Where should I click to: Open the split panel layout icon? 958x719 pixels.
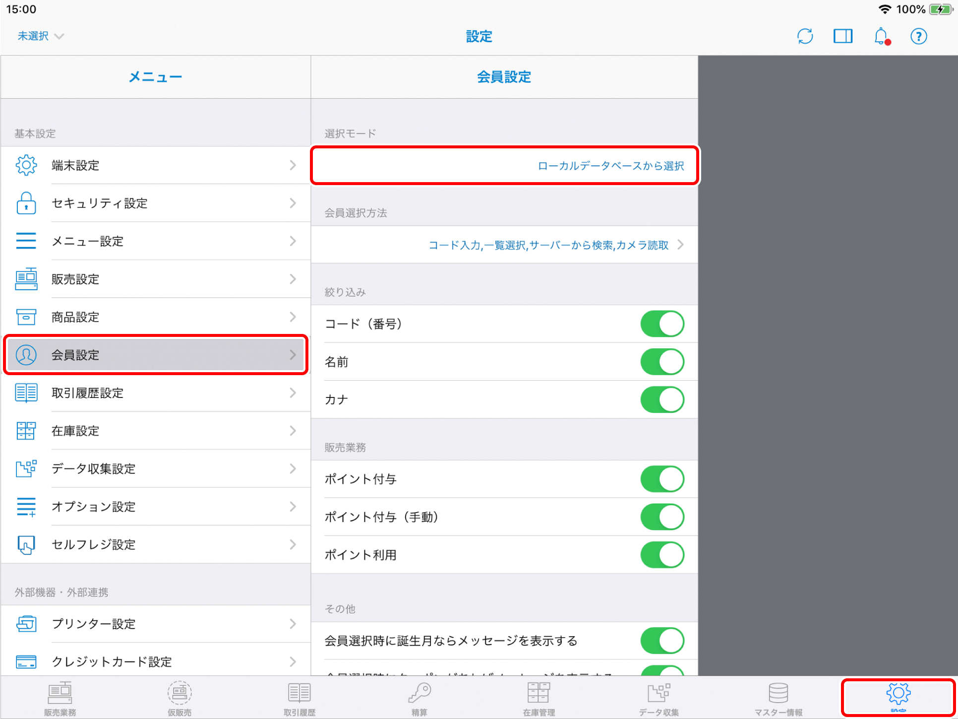point(843,36)
